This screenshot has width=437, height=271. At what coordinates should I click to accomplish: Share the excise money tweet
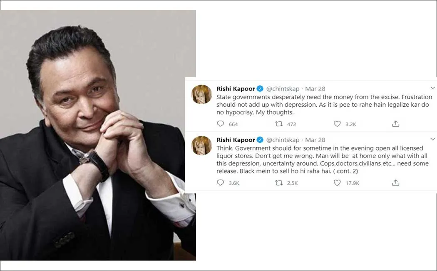point(395,124)
